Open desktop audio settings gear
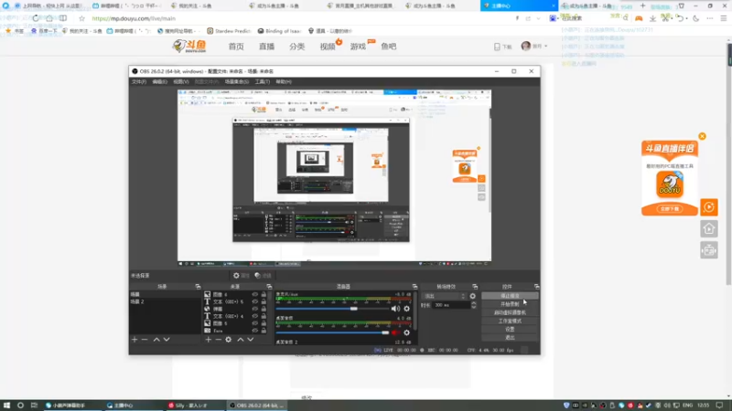The height and width of the screenshot is (411, 732). click(x=406, y=332)
